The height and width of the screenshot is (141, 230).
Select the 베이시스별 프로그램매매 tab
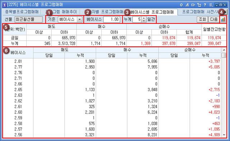click(152, 12)
